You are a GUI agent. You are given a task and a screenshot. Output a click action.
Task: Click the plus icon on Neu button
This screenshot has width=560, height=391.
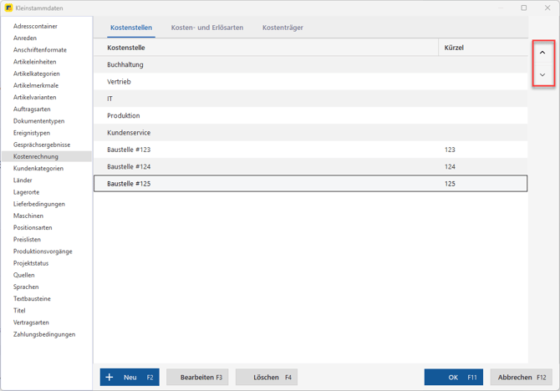tap(109, 378)
